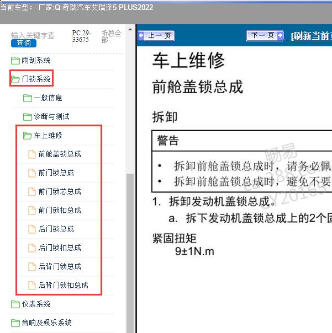Click the 刷新当前 refresh link
This screenshot has width=332, height=333.
click(x=311, y=36)
